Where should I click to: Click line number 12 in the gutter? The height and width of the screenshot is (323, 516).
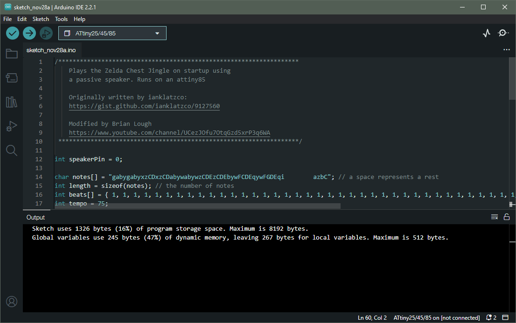coord(39,159)
